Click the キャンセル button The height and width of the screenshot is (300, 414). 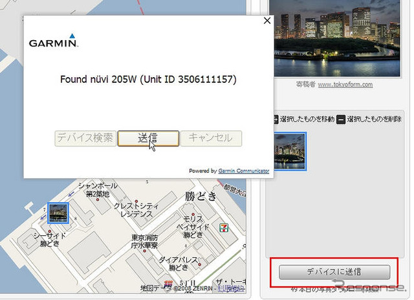click(211, 138)
